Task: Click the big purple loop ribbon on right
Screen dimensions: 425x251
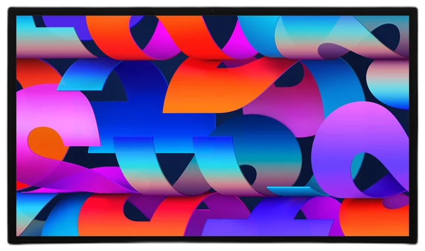Action: click(361, 148)
